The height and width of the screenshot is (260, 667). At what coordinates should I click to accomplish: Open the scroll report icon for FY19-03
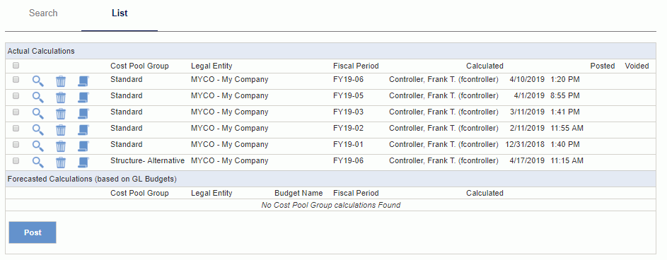point(83,114)
